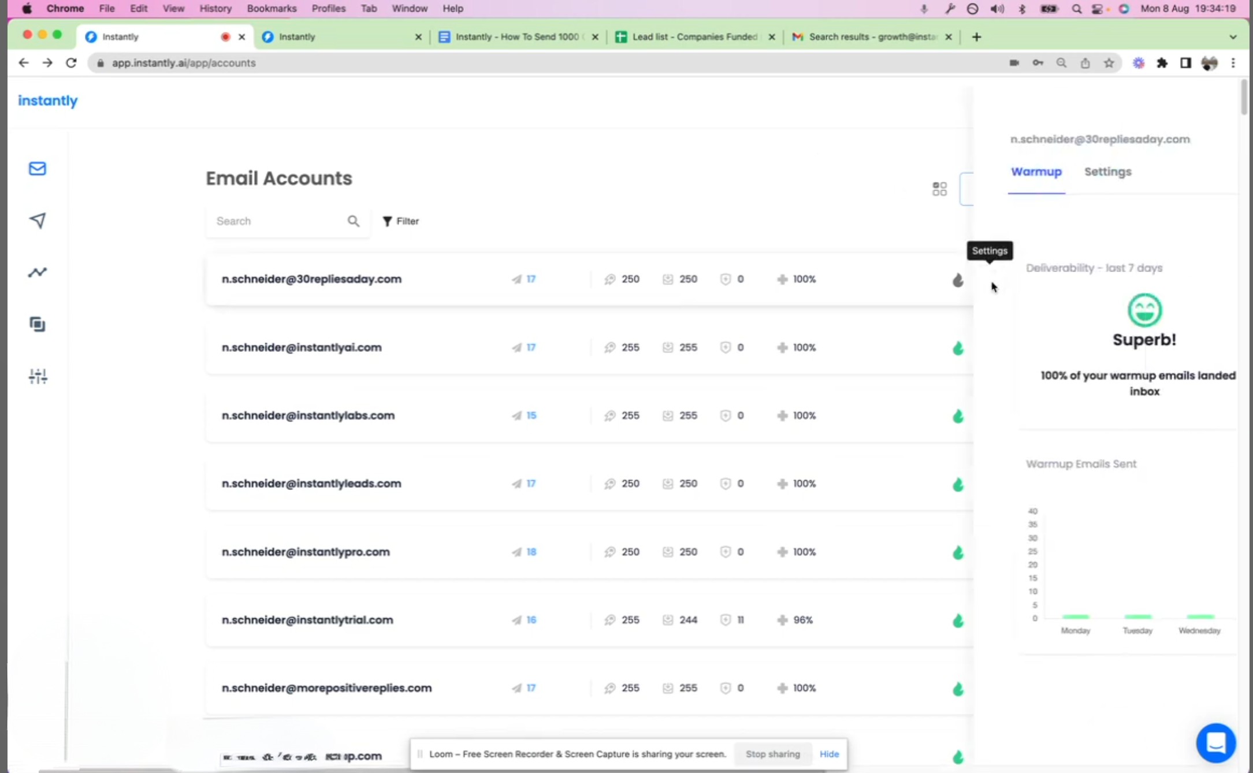This screenshot has width=1253, height=773.
Task: Toggle warmup flame for n.schneider@instantlyai.com
Action: [x=958, y=348]
